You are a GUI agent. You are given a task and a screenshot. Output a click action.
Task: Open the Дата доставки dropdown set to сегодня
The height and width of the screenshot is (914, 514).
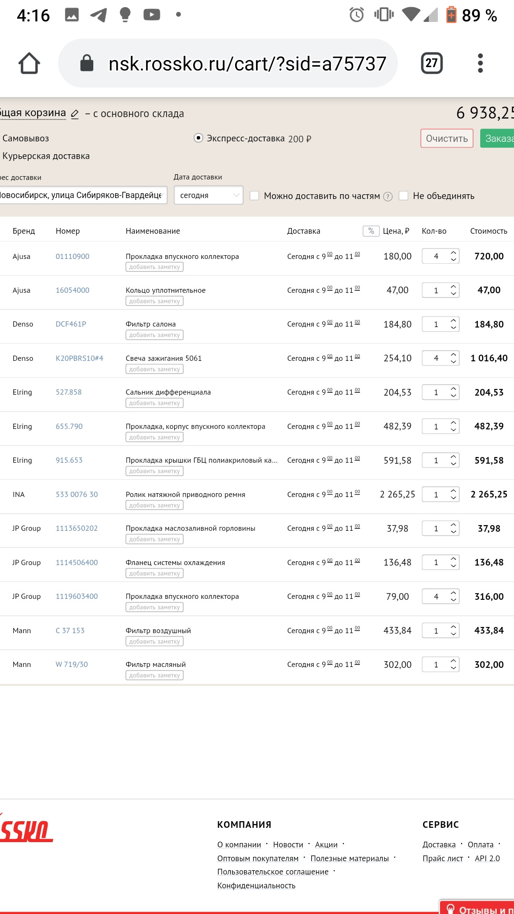coord(208,195)
